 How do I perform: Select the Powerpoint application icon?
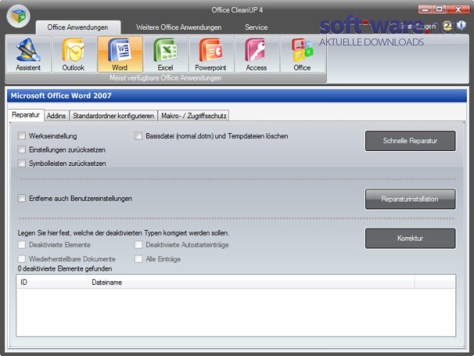click(210, 55)
